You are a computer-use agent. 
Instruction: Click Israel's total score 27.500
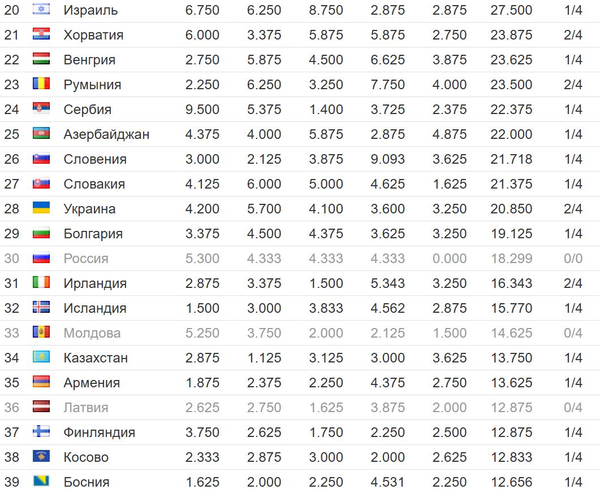click(x=511, y=10)
